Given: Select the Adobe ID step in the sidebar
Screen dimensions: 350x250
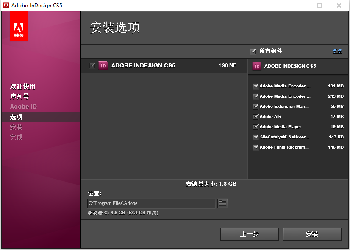Looking at the screenshot, I should click(23, 107).
